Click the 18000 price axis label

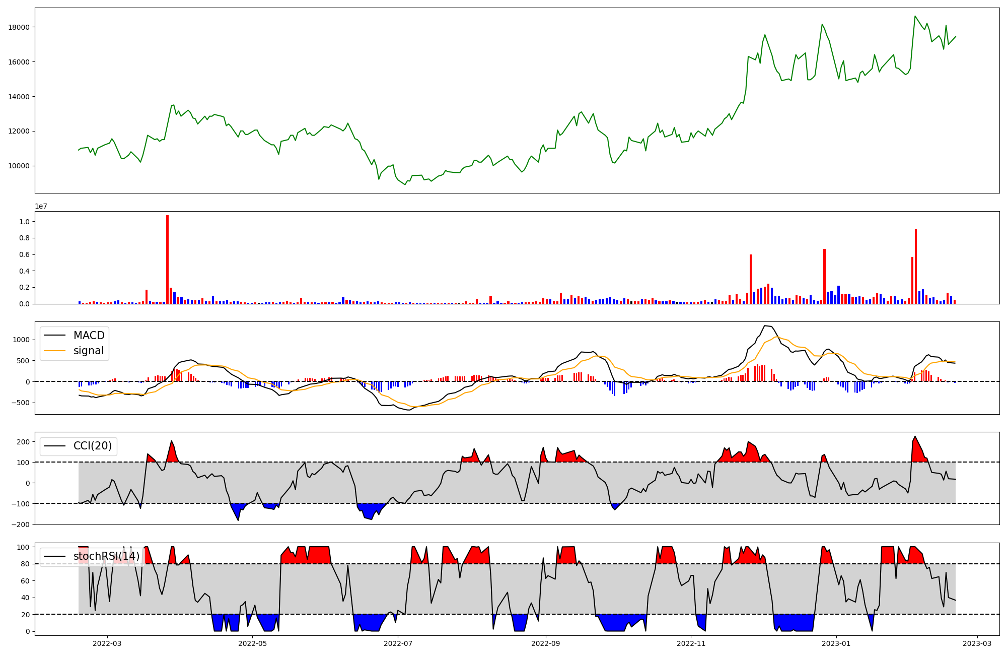pos(19,27)
